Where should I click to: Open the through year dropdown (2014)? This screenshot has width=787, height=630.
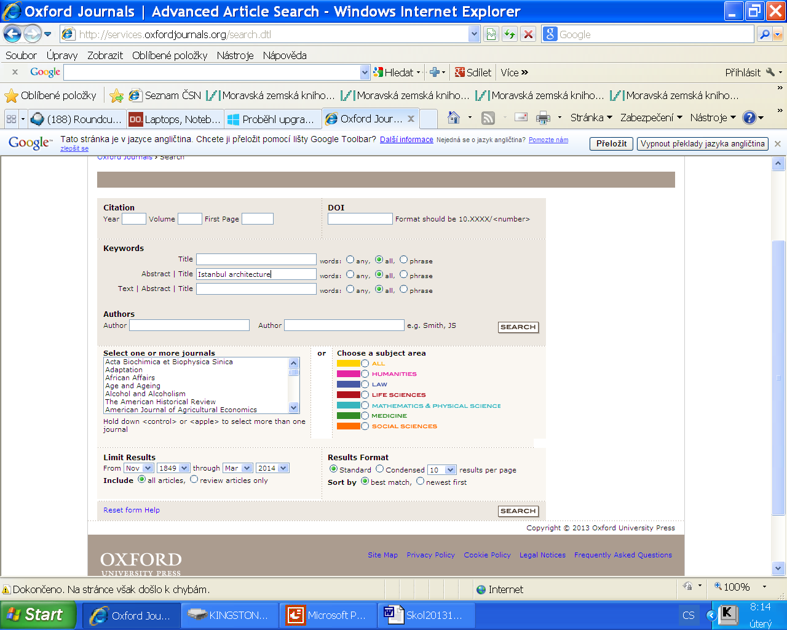272,468
